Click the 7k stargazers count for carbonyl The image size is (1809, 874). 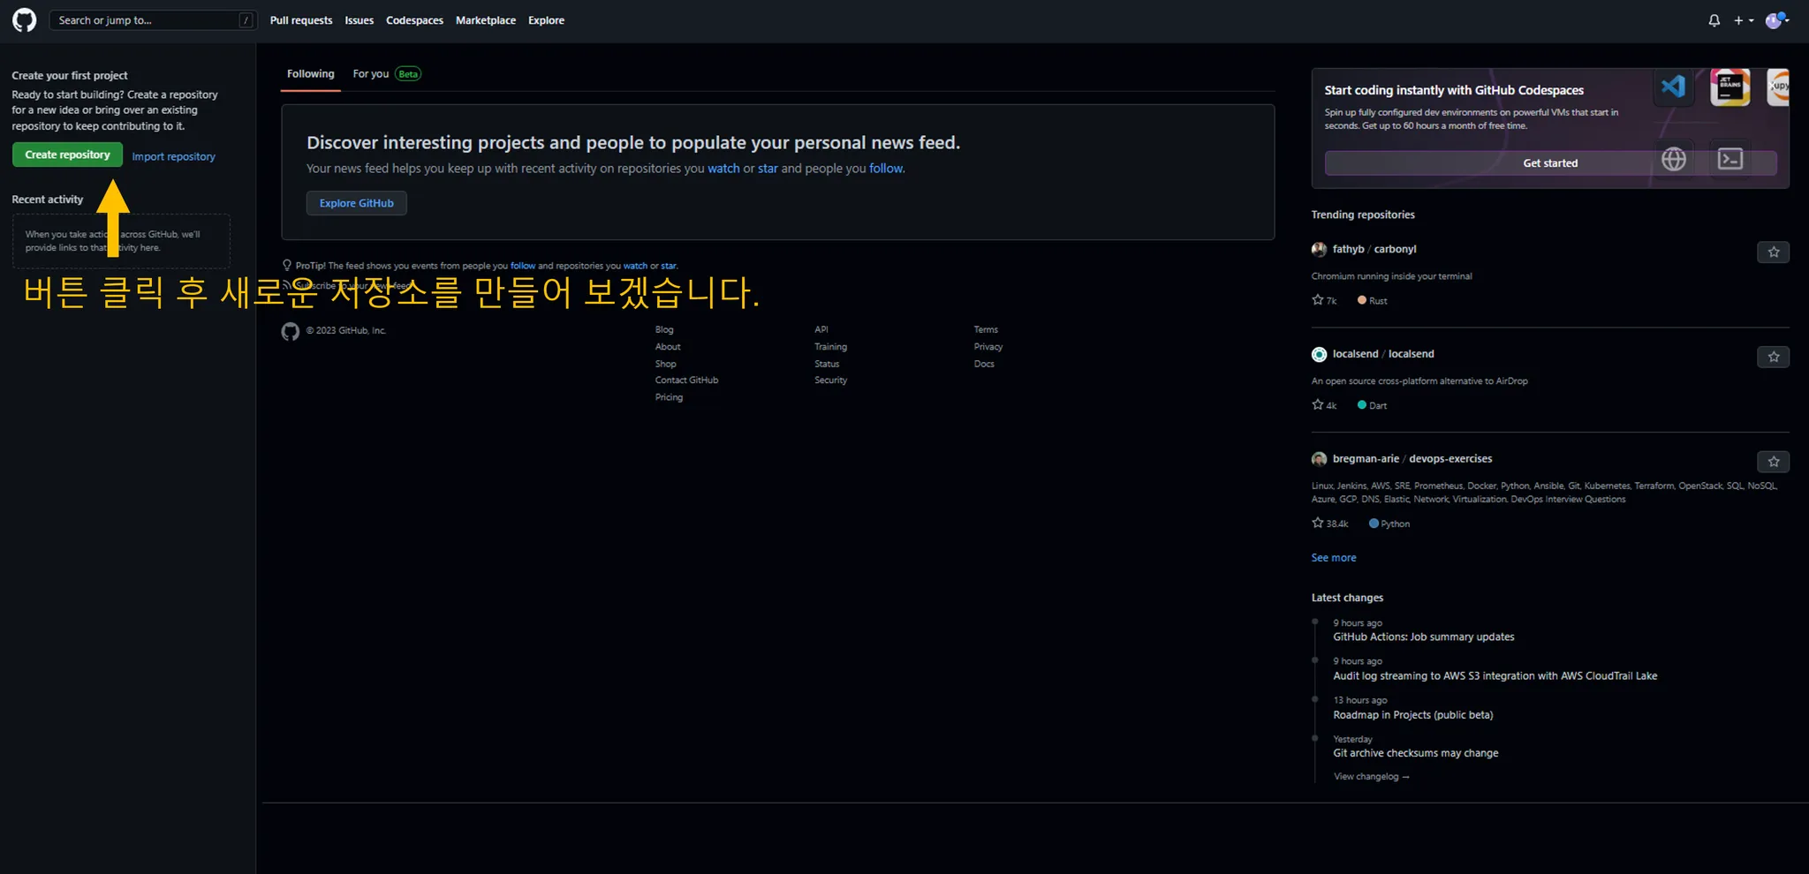click(1324, 301)
